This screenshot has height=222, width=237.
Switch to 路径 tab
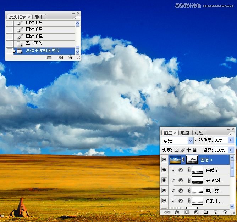pyautogui.click(x=199, y=133)
